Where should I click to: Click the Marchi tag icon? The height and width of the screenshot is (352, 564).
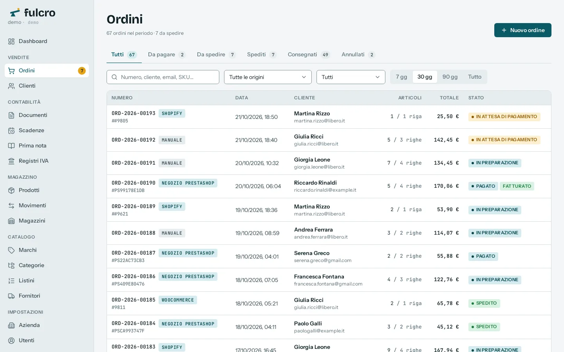[11, 250]
